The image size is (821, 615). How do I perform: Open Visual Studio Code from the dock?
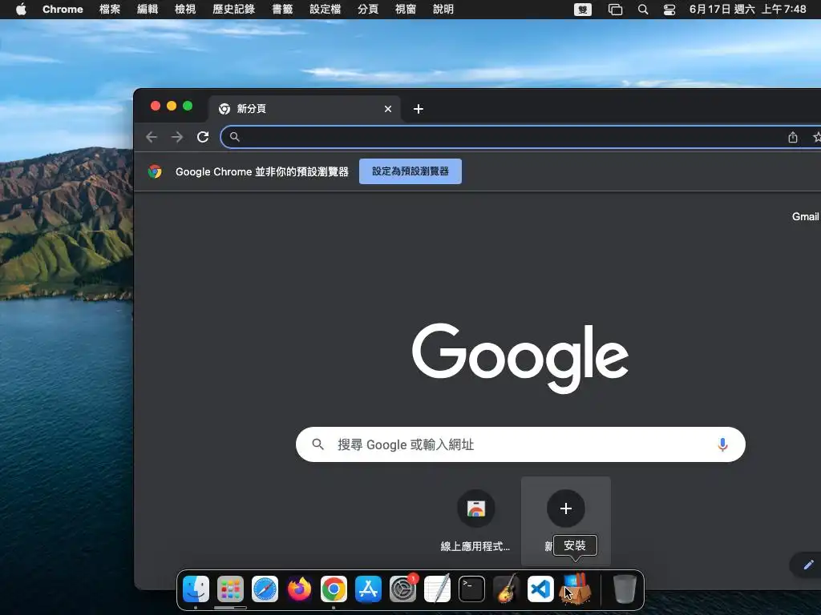540,589
